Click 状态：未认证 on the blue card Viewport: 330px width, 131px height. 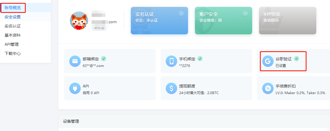click(147, 21)
